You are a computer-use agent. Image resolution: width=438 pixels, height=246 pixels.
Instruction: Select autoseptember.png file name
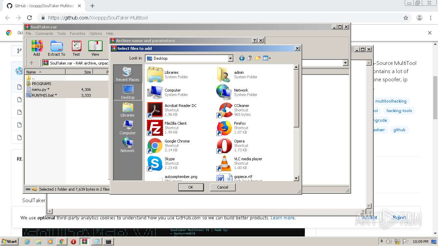(181, 177)
